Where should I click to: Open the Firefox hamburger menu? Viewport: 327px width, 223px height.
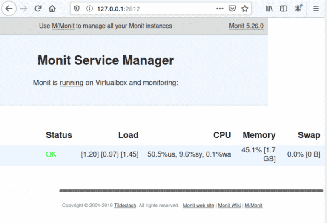pos(316,9)
